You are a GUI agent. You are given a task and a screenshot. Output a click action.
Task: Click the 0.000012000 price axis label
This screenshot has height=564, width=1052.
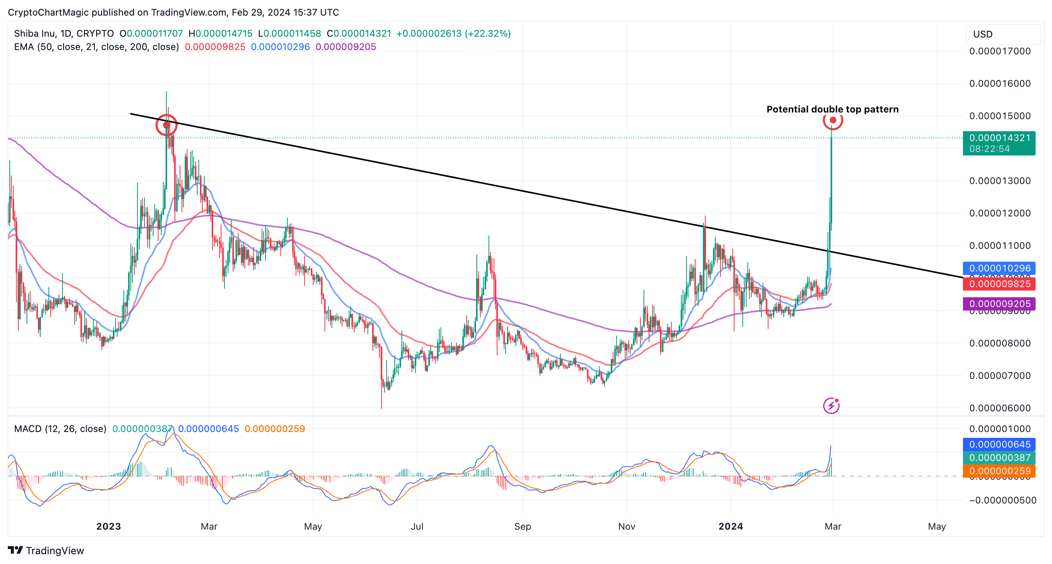tap(1000, 213)
